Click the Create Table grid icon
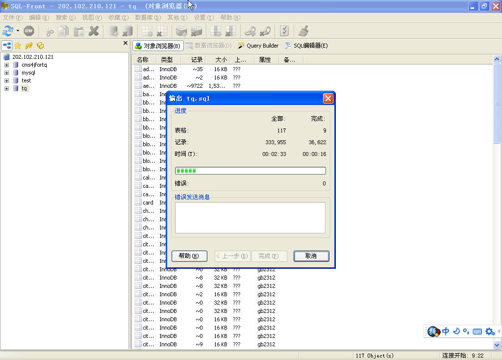The image size is (502, 360). (147, 31)
